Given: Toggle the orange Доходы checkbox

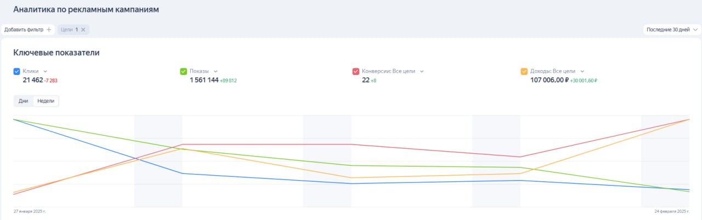Looking at the screenshot, I should click(x=524, y=71).
